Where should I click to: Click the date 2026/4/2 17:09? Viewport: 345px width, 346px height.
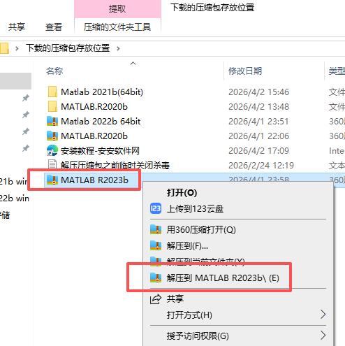coord(258,151)
